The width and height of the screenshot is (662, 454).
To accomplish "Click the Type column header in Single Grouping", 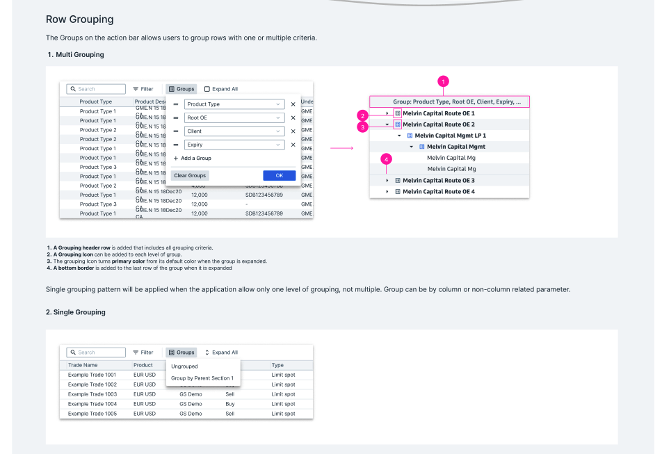I will [x=277, y=365].
